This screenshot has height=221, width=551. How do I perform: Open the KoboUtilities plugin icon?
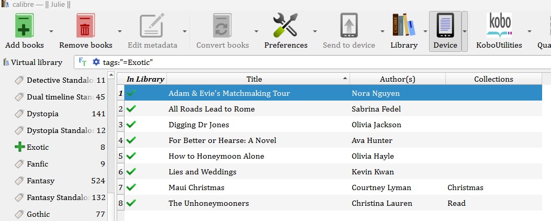pos(499,25)
